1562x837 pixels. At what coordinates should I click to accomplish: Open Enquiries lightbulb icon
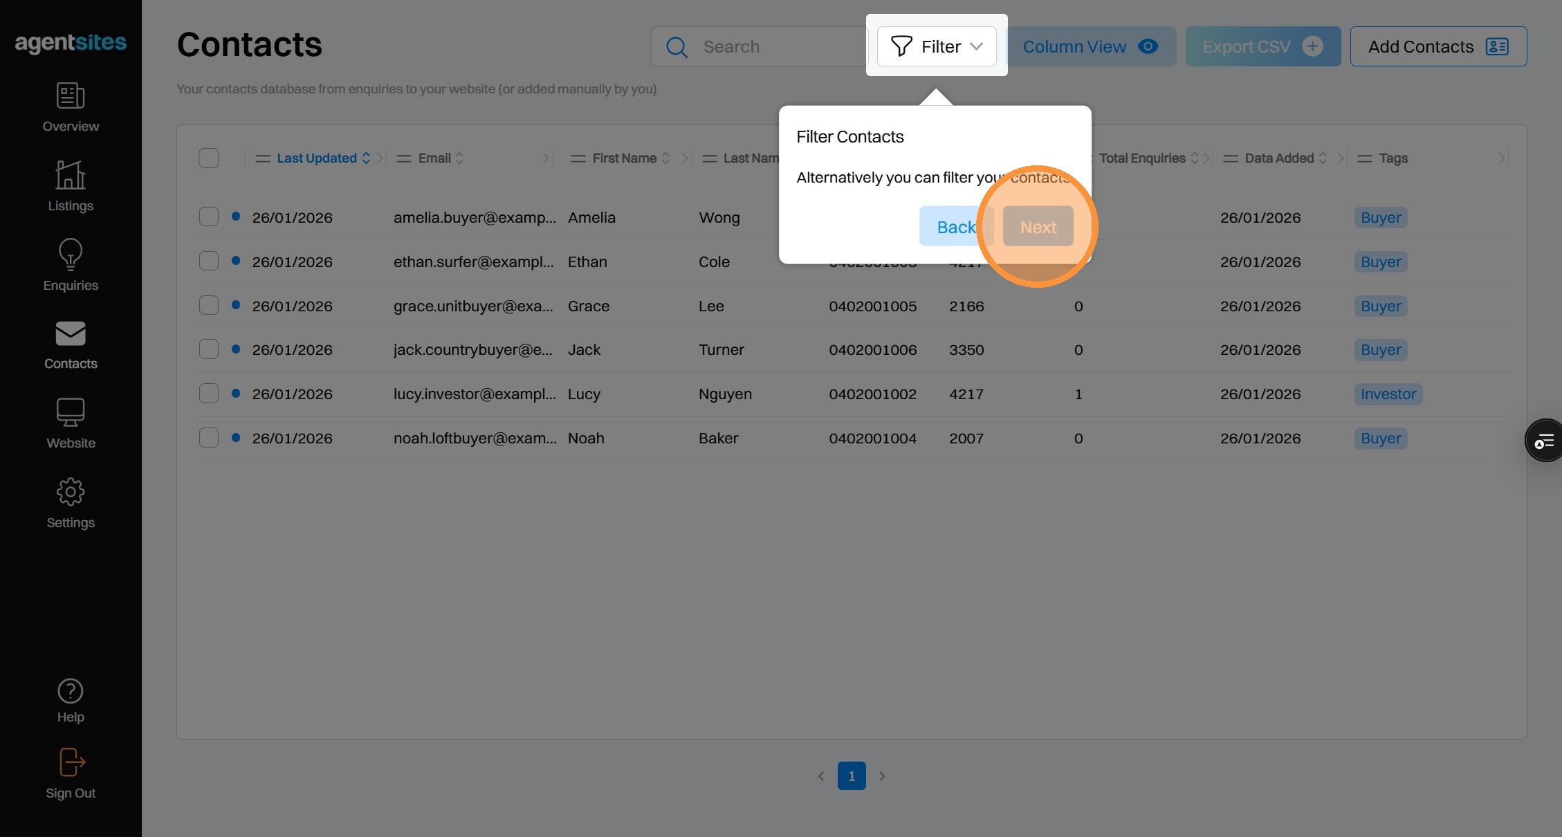[x=71, y=255]
